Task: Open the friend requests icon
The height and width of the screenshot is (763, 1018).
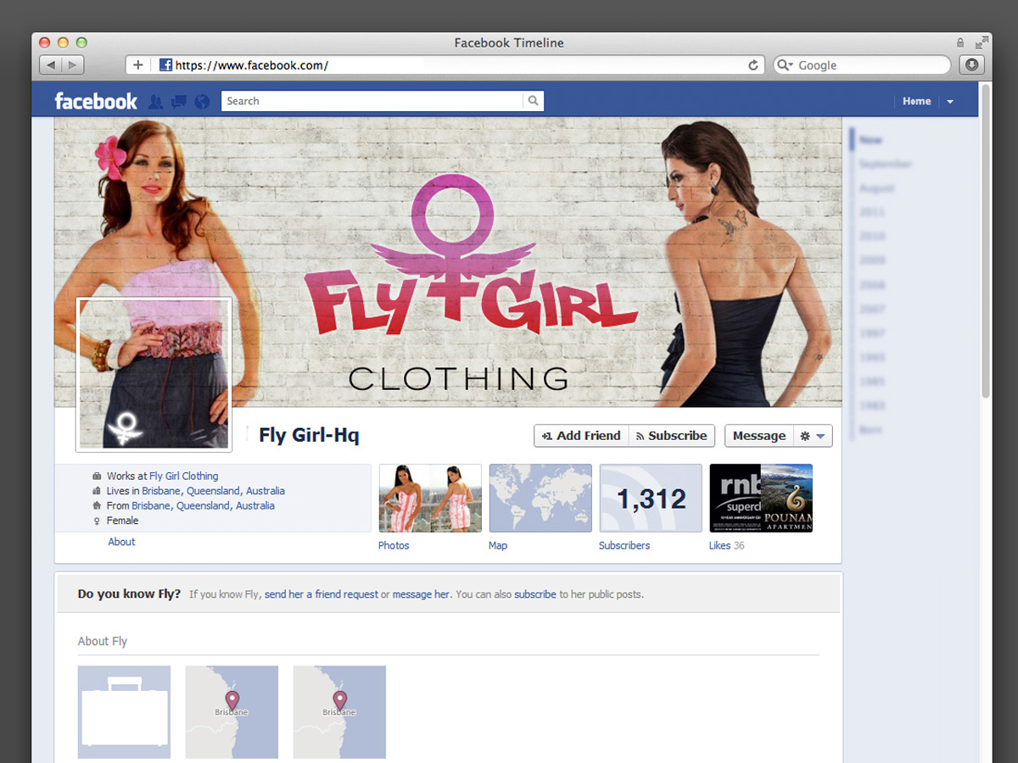Action: [x=155, y=102]
